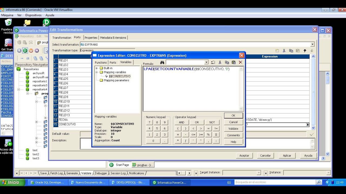
Task: Click the paste port icon in Edit Transformations
Action: [x=298, y=50]
